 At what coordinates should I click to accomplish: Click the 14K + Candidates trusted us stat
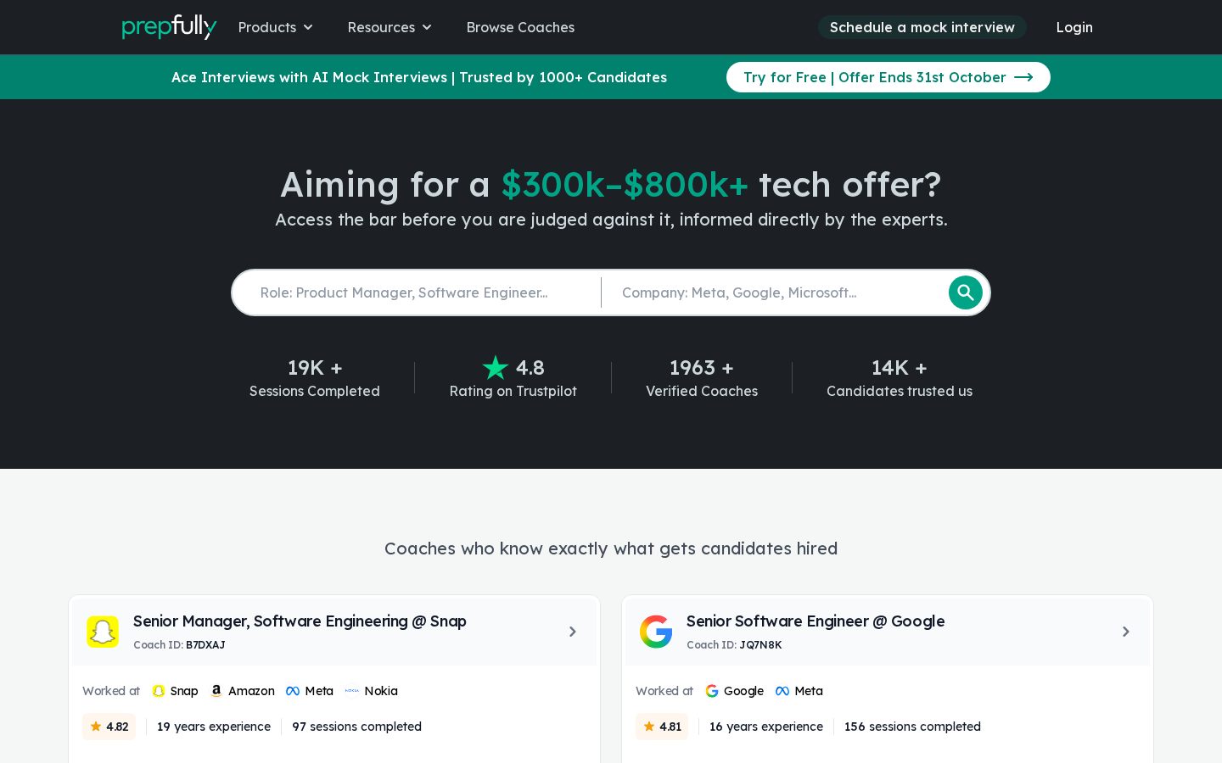click(x=900, y=378)
